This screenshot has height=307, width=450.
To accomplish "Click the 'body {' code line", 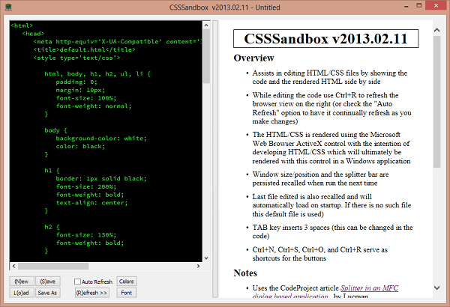I will pyautogui.click(x=55, y=130).
